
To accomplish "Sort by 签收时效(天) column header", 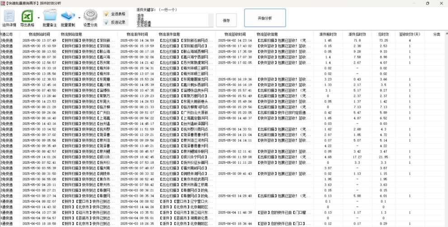I will point(410,34).
